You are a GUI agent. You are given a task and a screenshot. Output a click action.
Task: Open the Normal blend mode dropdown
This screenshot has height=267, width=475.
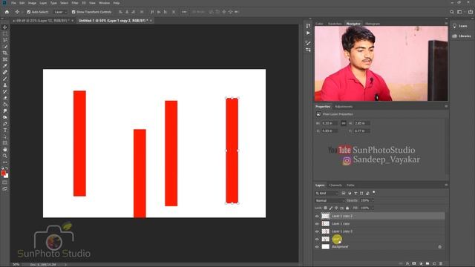click(x=330, y=201)
